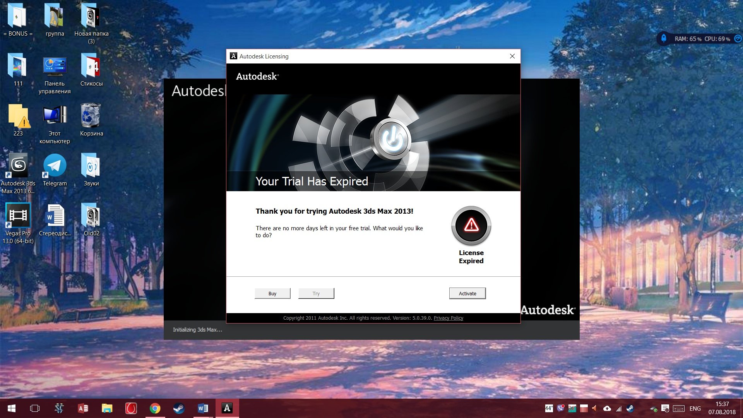Click the Autodesk taskbar button
743x418 pixels.
227,408
